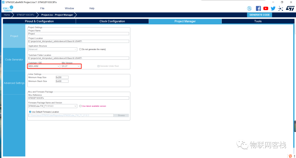
Task: Select the Project Manager tab
Action: point(185,21)
